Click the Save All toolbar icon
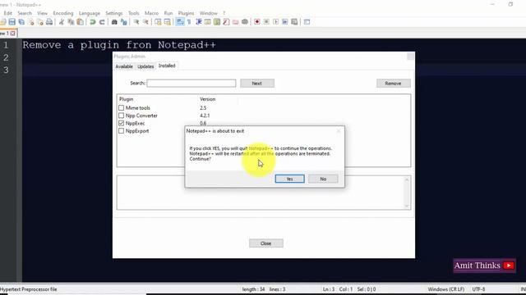The width and height of the screenshot is (526, 295). click(x=21, y=22)
